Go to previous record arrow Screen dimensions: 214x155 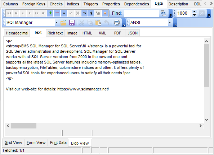pos(23,13)
